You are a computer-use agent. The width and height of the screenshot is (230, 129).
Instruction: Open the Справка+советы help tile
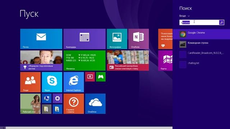click(x=74, y=104)
